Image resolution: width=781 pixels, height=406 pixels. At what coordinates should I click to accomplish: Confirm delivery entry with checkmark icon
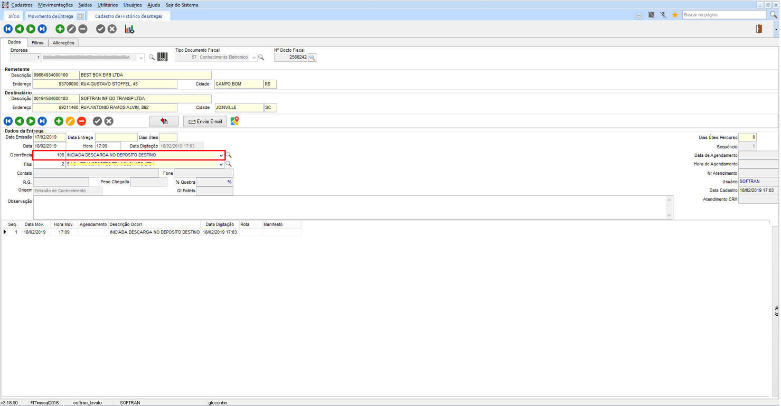(97, 121)
